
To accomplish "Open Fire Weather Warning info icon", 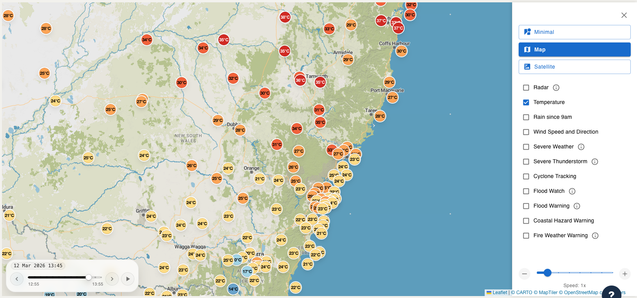I will click(x=595, y=236).
